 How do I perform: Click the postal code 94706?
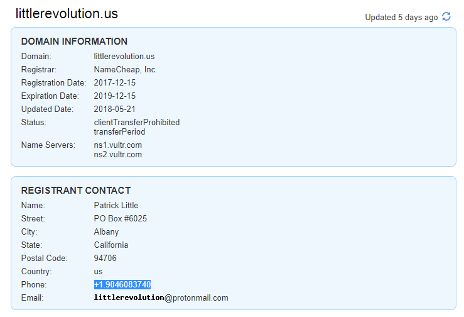[x=105, y=259]
